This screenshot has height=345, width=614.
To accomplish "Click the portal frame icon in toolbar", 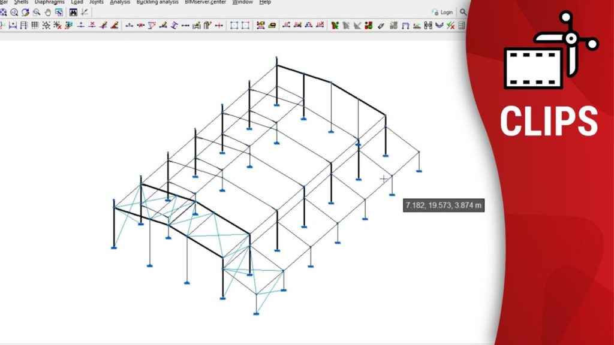I will 405,25.
